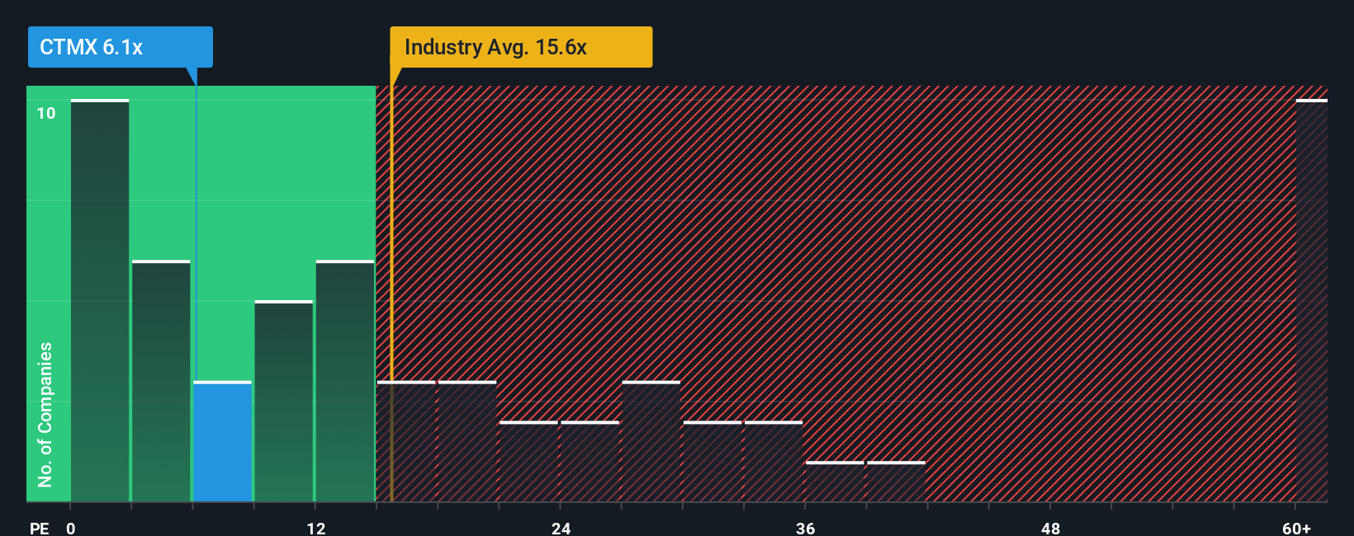Select the second green bar near PE 3
This screenshot has width=1354, height=536.
[x=161, y=381]
